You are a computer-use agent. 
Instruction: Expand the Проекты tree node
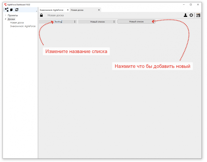click(x=6, y=15)
